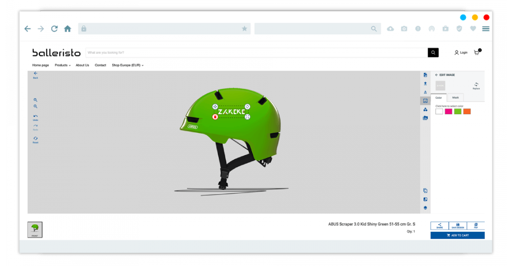Reset the helmet design
The width and height of the screenshot is (507, 266).
pos(35,140)
